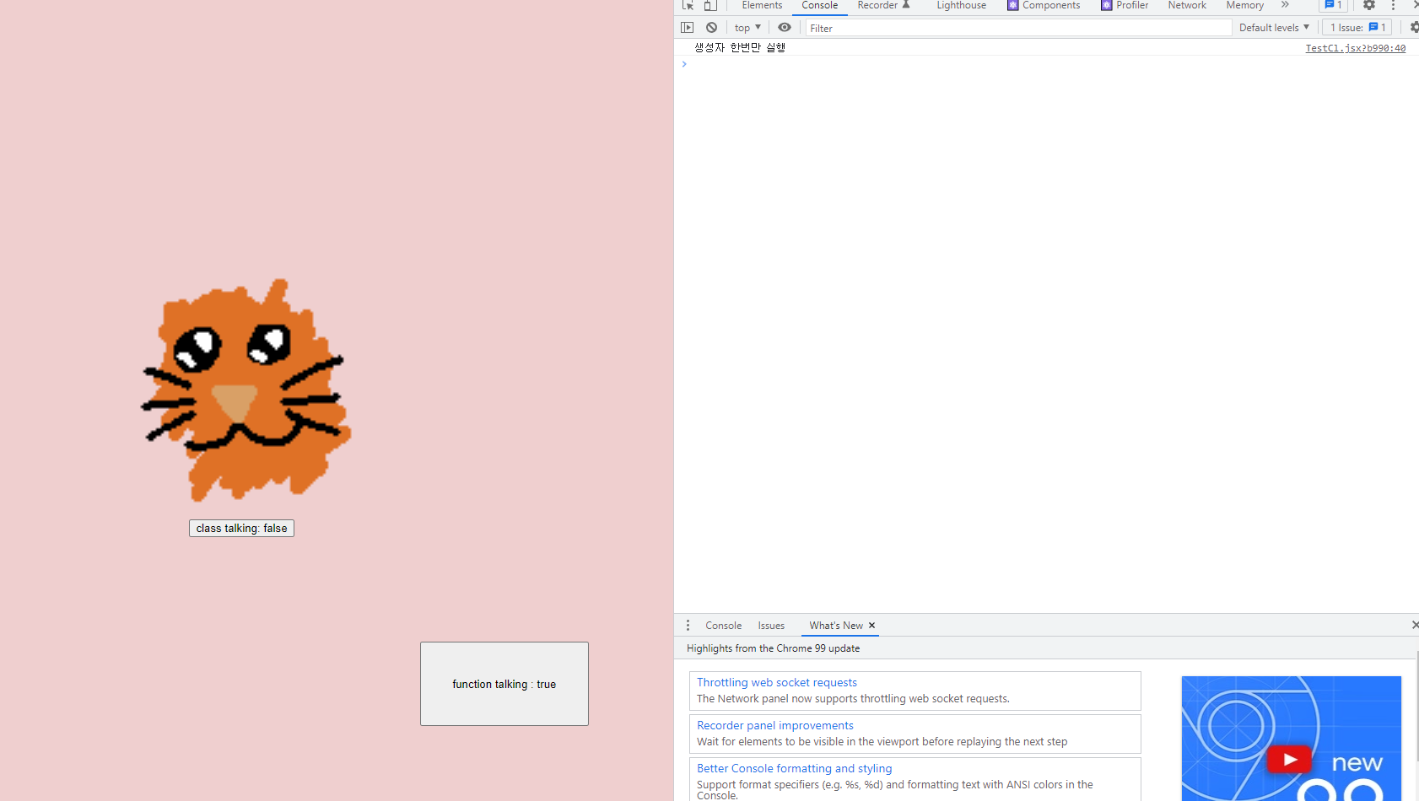
Task: Expand the console prompt arrow
Action: tap(684, 64)
